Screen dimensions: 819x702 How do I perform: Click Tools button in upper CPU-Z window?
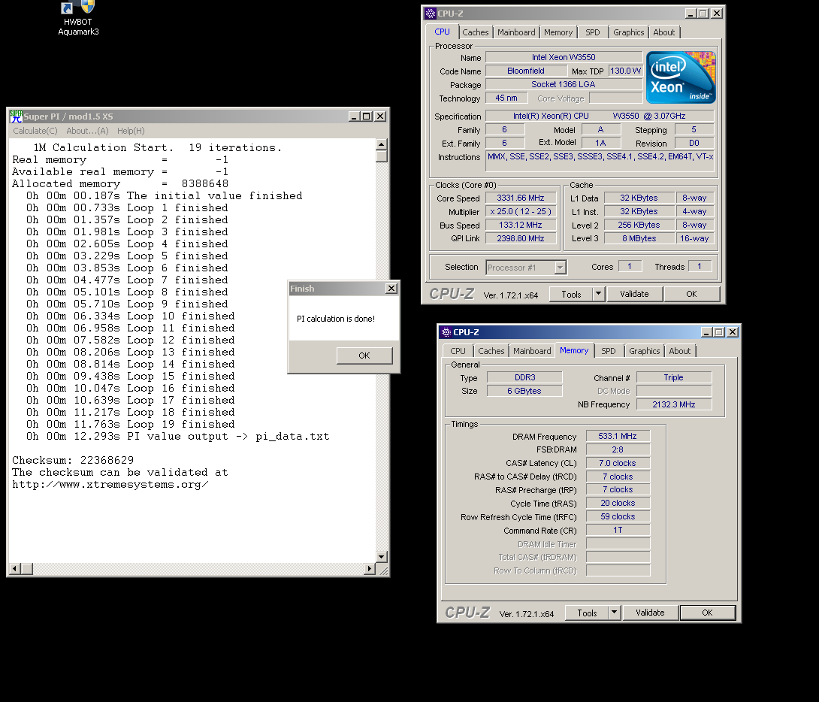(571, 294)
